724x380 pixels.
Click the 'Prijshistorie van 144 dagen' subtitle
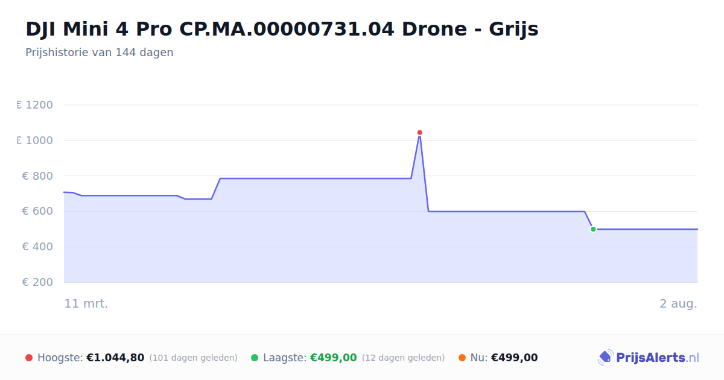[100, 52]
